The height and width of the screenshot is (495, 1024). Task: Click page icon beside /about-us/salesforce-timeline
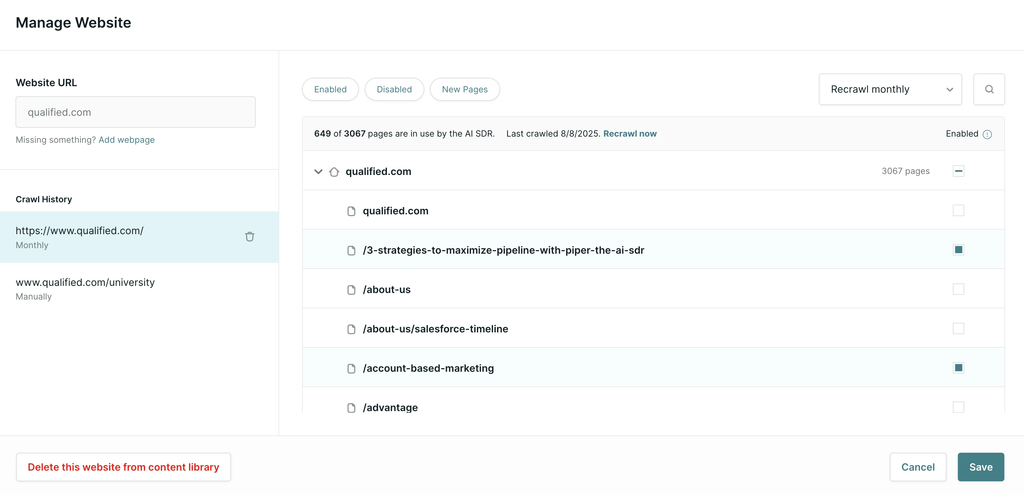(x=351, y=329)
